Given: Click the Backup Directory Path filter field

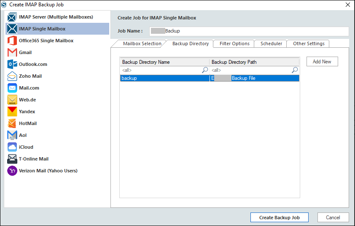Looking at the screenshot, I should pyautogui.click(x=254, y=70).
